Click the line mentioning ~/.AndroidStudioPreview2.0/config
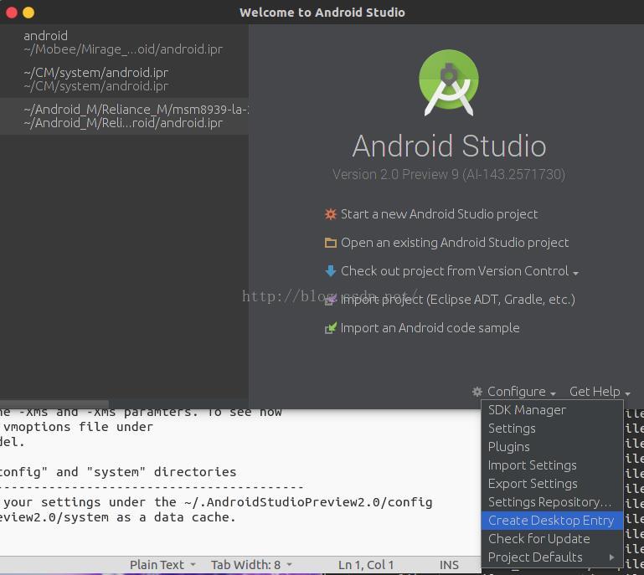 click(216, 502)
